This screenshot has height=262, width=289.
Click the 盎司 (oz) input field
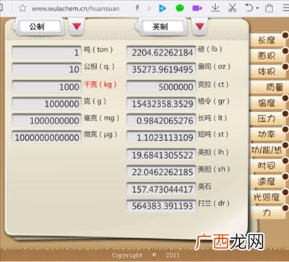pos(161,69)
